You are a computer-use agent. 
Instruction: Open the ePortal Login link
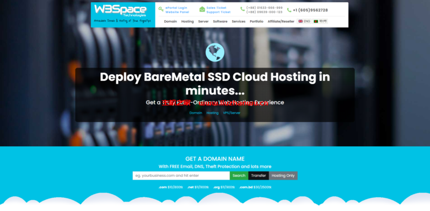coord(176,8)
